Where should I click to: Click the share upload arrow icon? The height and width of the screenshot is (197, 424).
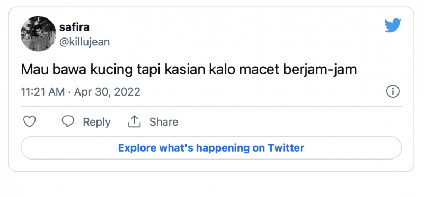click(x=135, y=122)
